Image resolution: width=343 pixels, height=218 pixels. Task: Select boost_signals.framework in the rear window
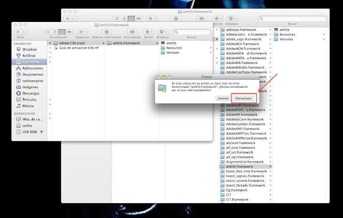[245, 176]
